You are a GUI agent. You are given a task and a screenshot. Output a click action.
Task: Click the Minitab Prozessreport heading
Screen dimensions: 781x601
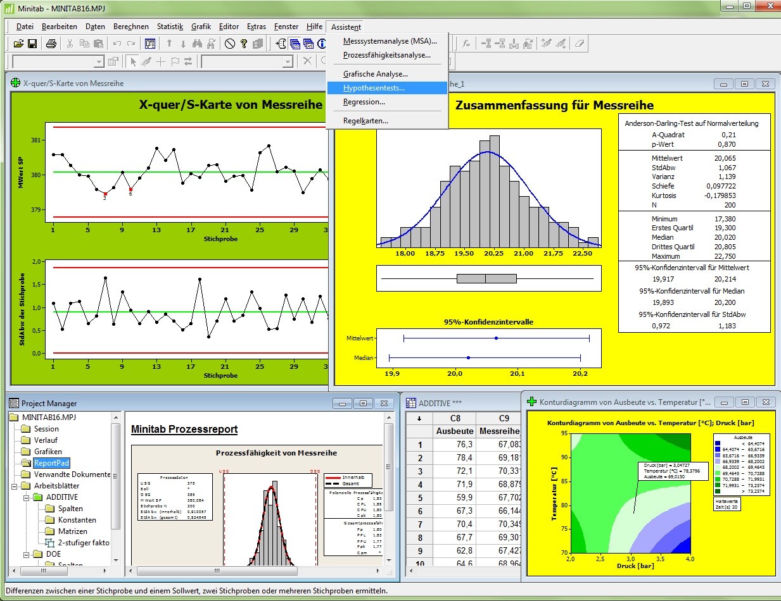[184, 430]
